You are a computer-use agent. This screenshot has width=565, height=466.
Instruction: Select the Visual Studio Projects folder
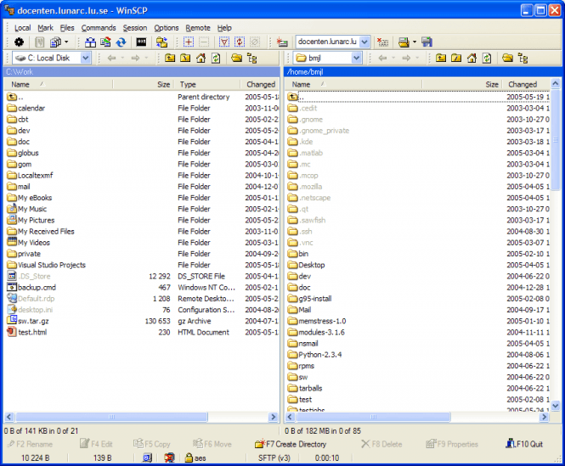52,265
